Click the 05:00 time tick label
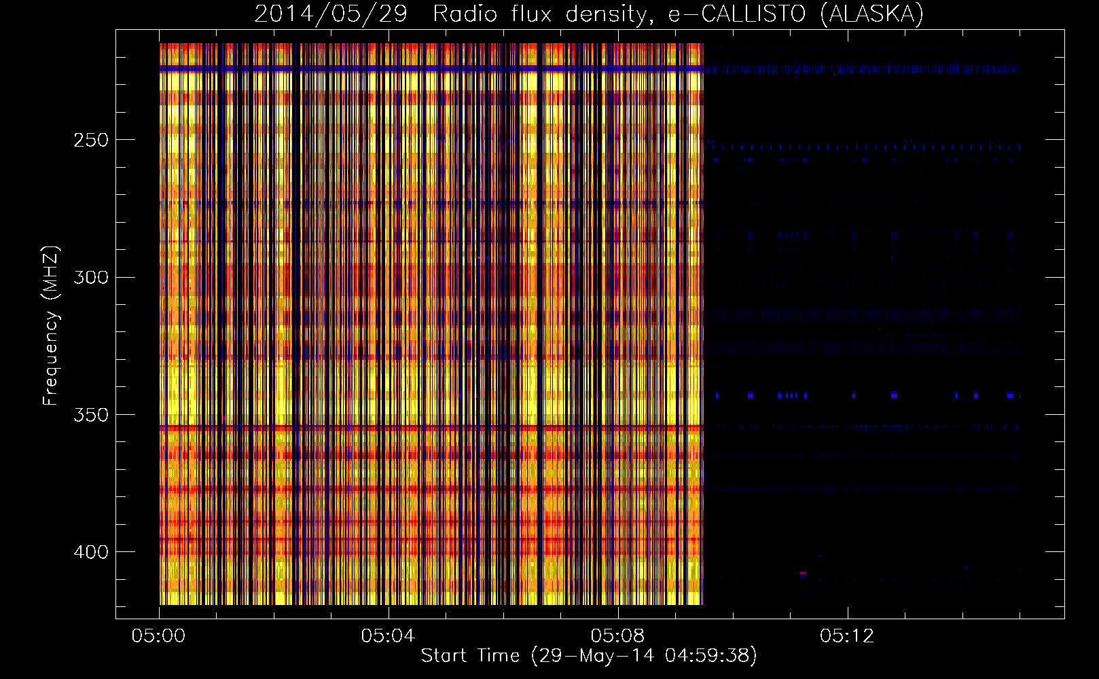 click(158, 636)
